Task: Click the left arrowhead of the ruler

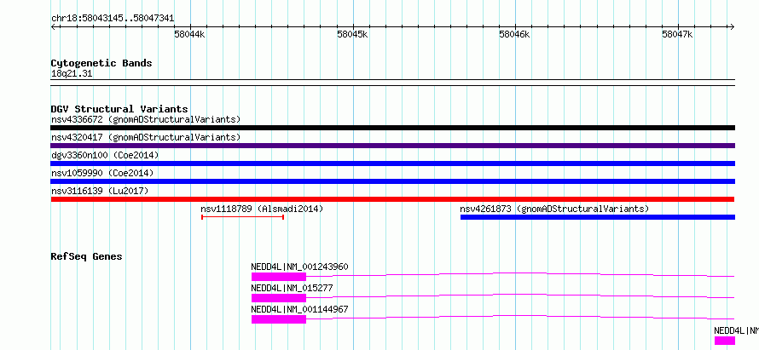Action: [x=53, y=27]
